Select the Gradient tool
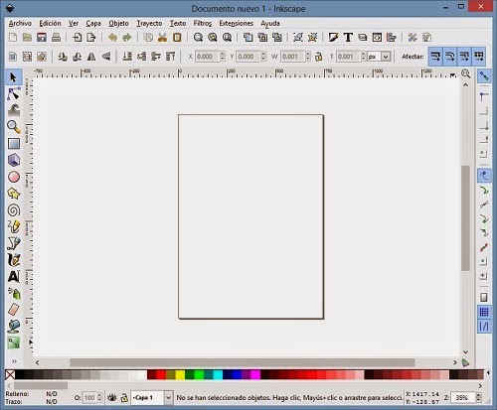 click(x=14, y=342)
